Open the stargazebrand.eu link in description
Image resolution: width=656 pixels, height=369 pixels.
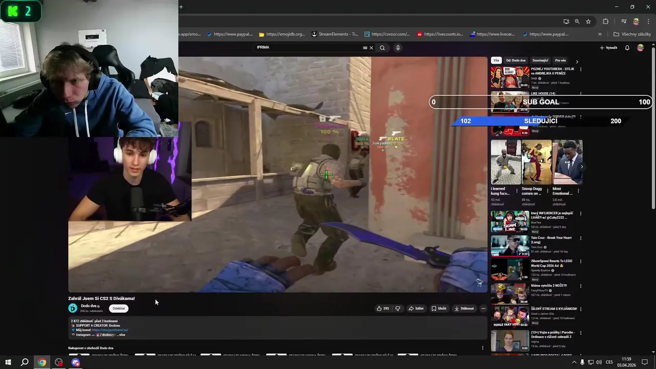[110, 330]
